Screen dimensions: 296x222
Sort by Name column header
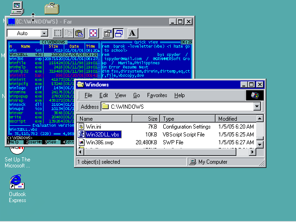point(105,119)
